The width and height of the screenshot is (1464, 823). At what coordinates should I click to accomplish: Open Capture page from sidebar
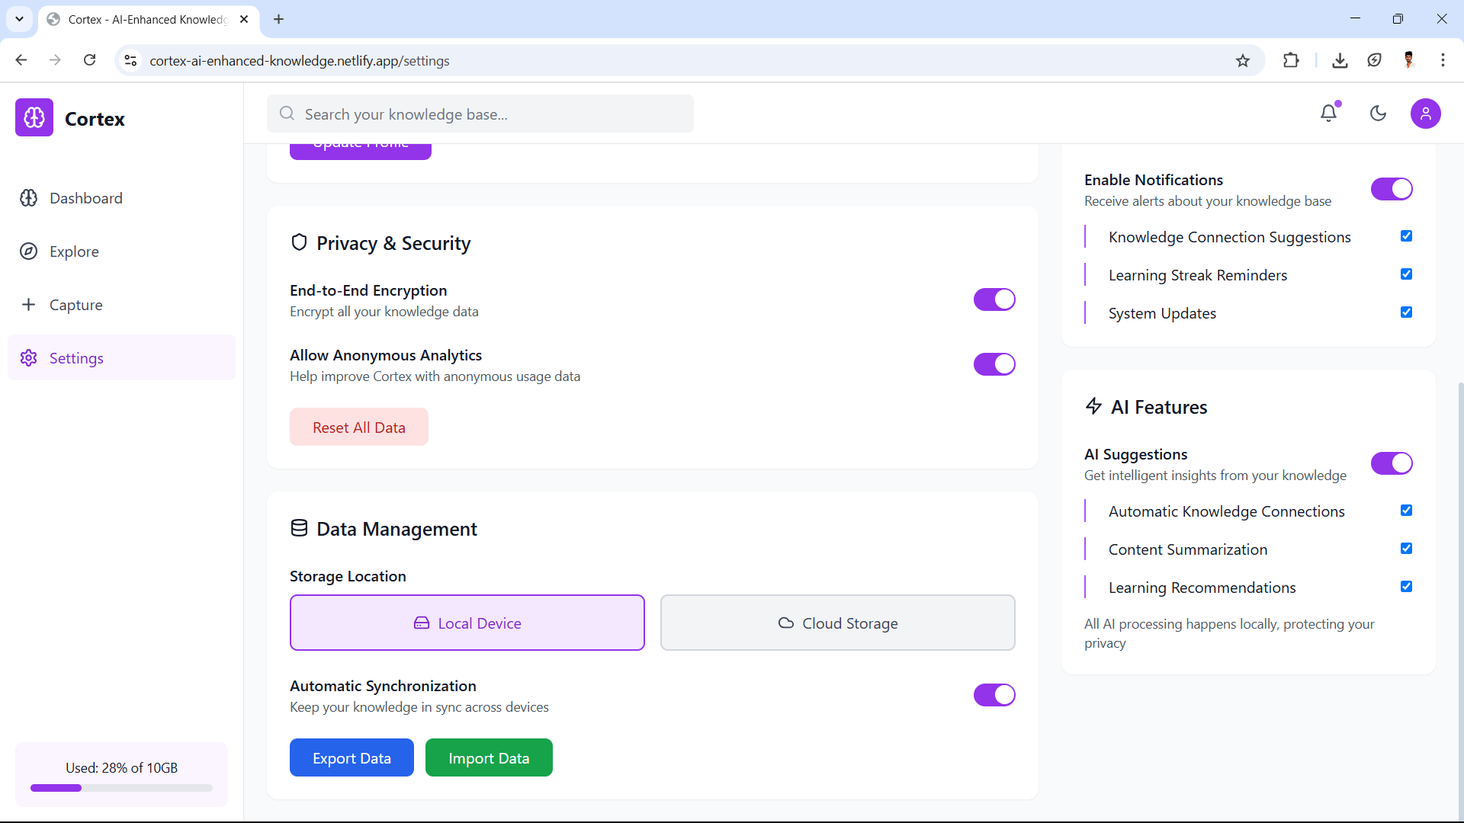(x=75, y=305)
